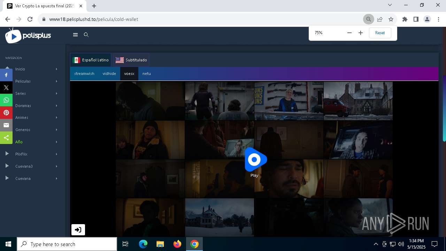Increase zoom with the plus button

[x=361, y=33]
